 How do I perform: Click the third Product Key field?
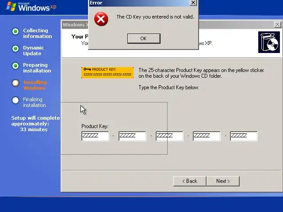point(169,136)
